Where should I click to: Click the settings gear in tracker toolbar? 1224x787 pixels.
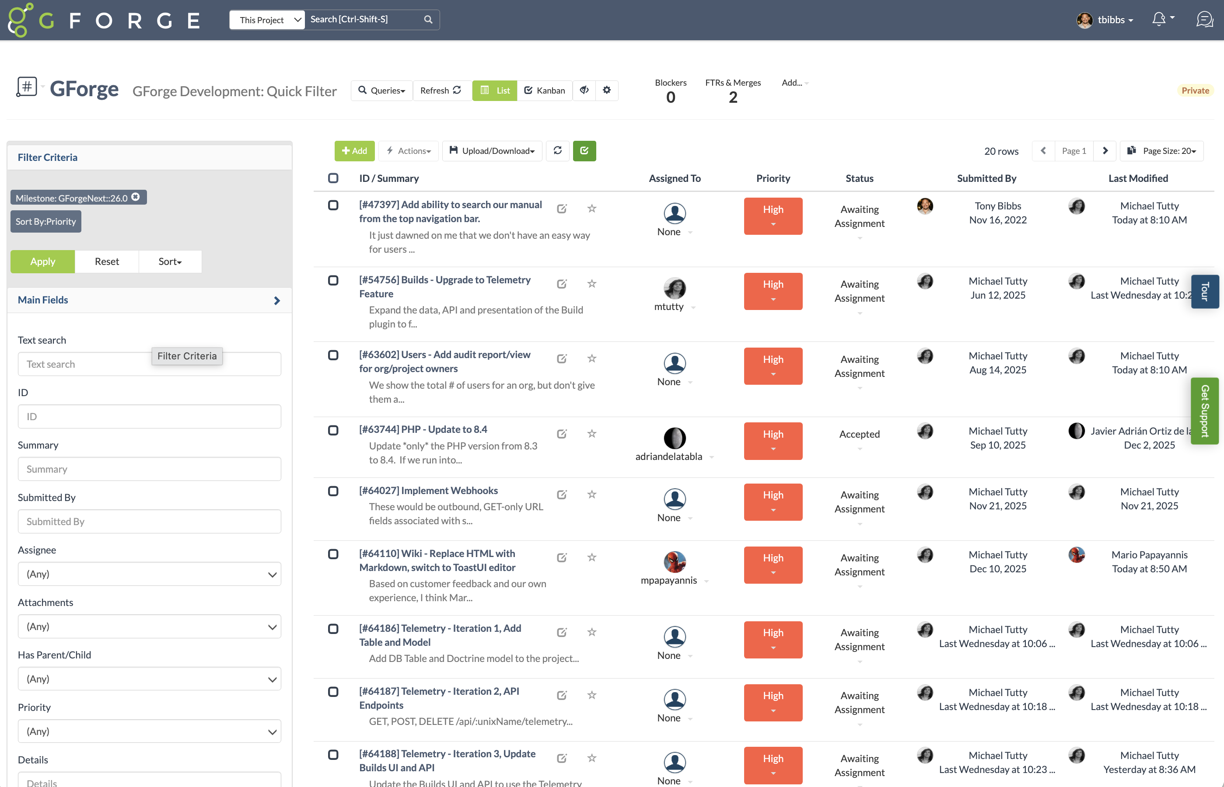[x=607, y=90]
